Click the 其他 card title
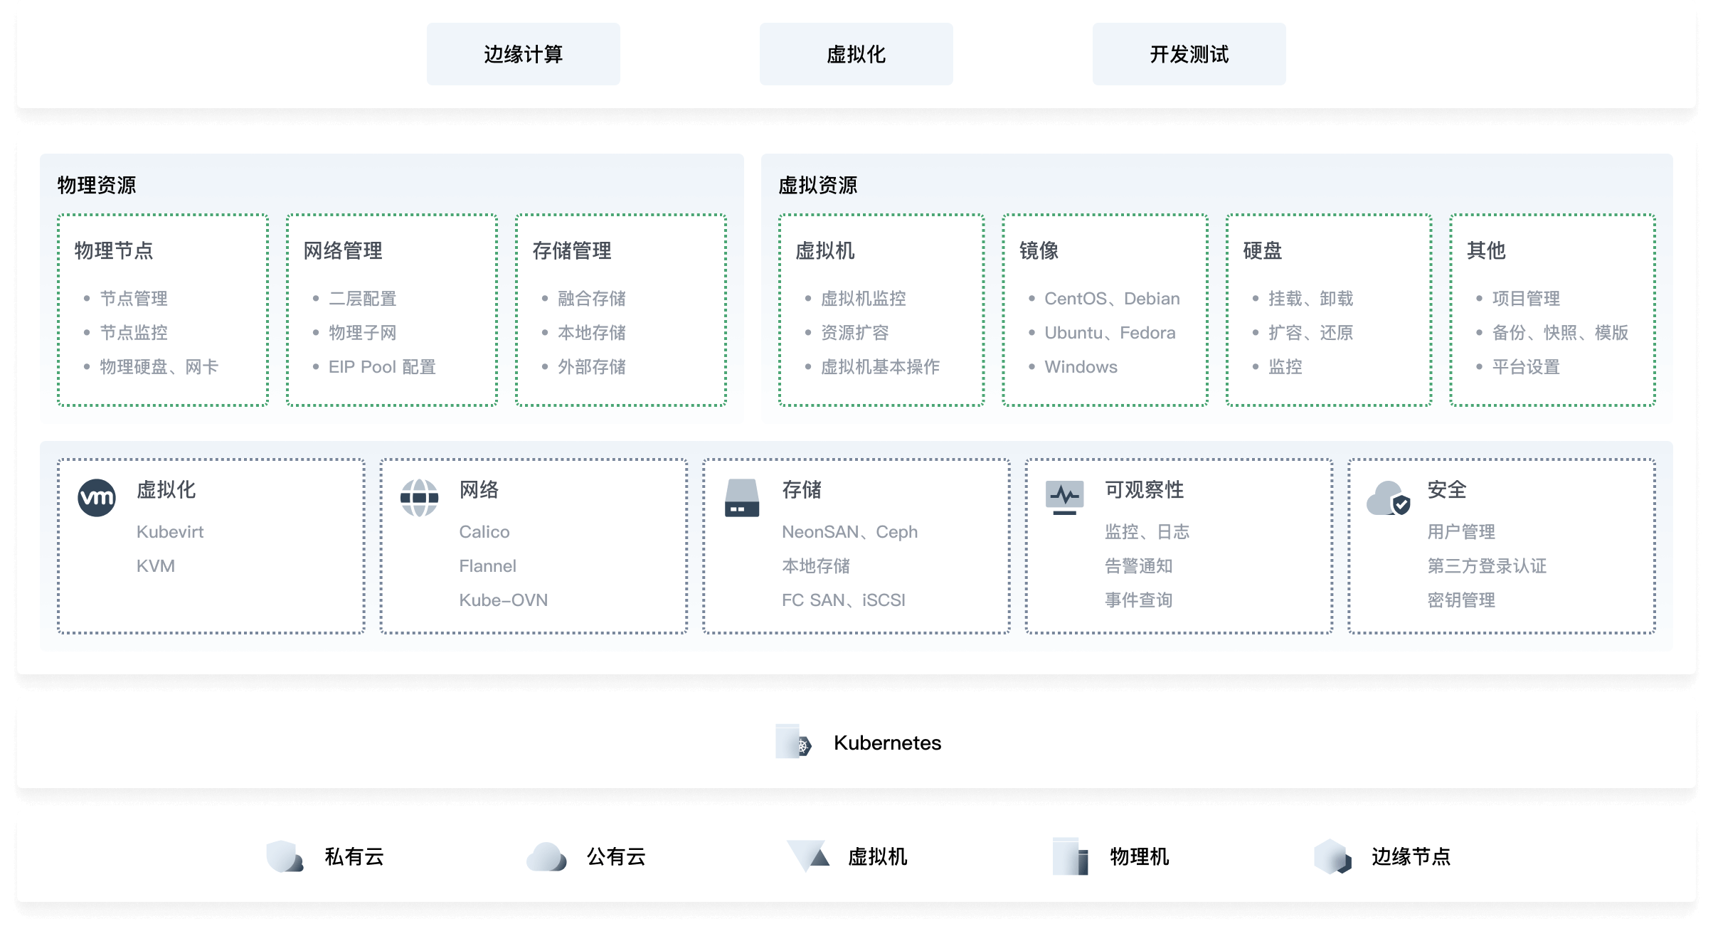The height and width of the screenshot is (936, 1713). point(1486,250)
